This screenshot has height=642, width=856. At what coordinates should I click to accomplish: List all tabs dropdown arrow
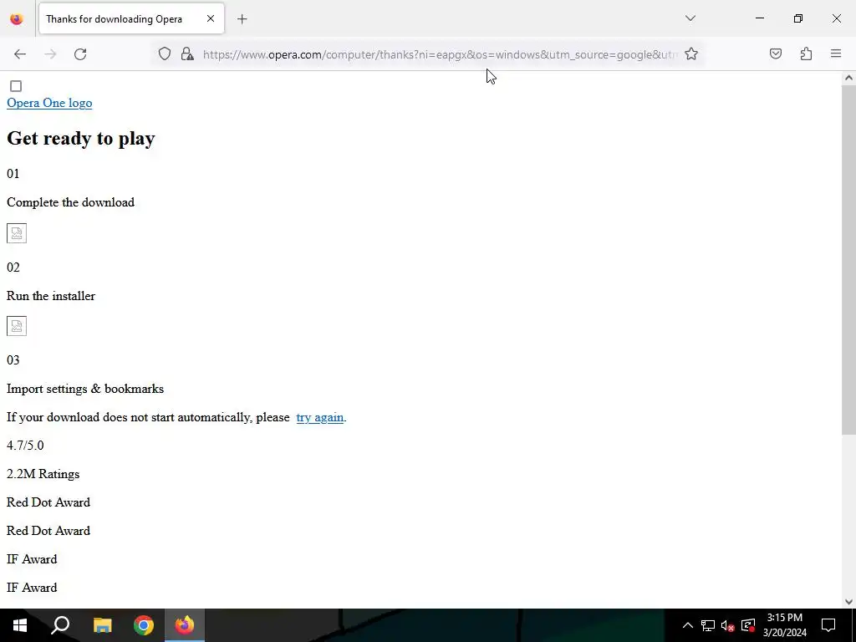(690, 18)
